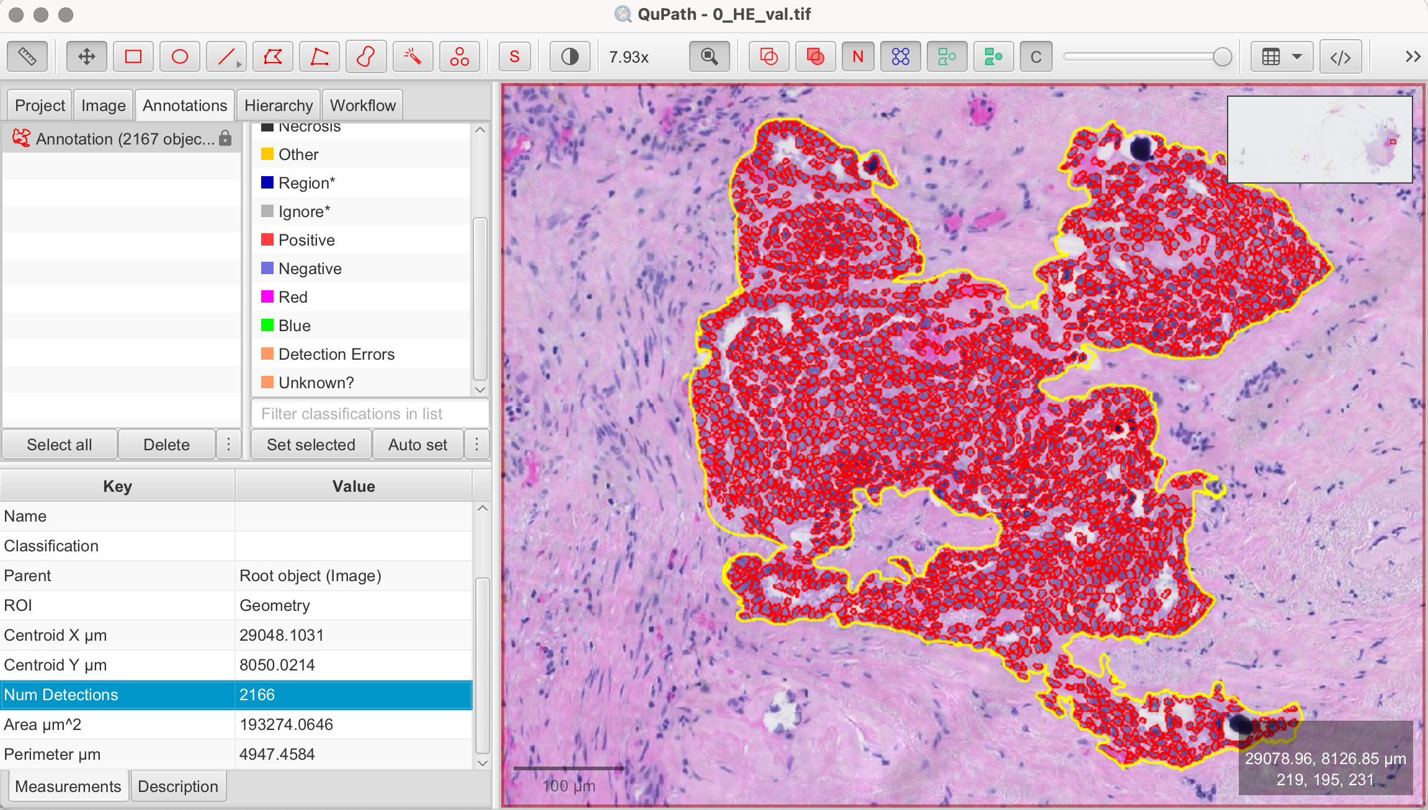Expand the line tool options arrow
Image resolution: width=1428 pixels, height=810 pixels.
click(238, 63)
